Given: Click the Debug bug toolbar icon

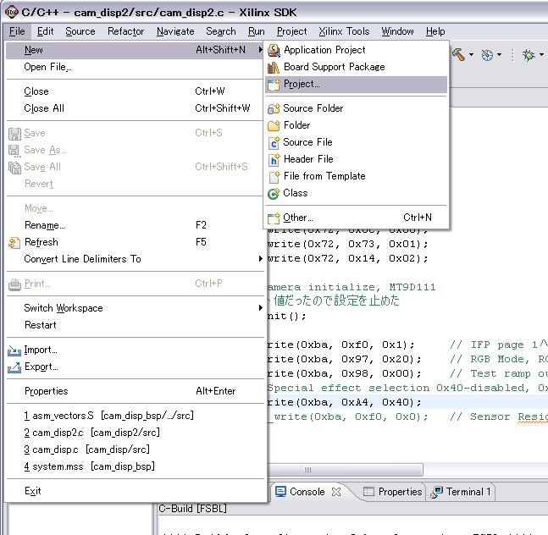Looking at the screenshot, I should (529, 55).
